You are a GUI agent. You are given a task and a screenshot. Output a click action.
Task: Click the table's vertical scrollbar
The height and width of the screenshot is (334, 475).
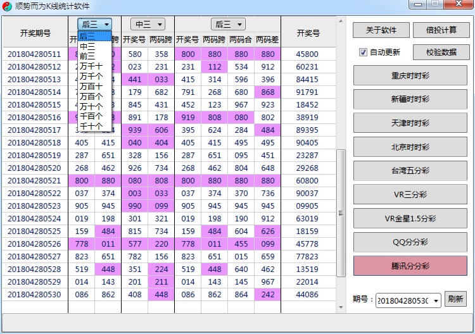click(x=341, y=209)
